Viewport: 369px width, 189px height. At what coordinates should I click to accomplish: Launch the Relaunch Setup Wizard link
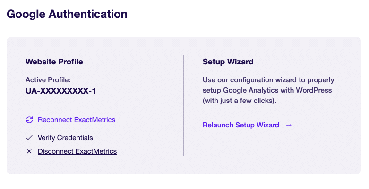(x=241, y=125)
